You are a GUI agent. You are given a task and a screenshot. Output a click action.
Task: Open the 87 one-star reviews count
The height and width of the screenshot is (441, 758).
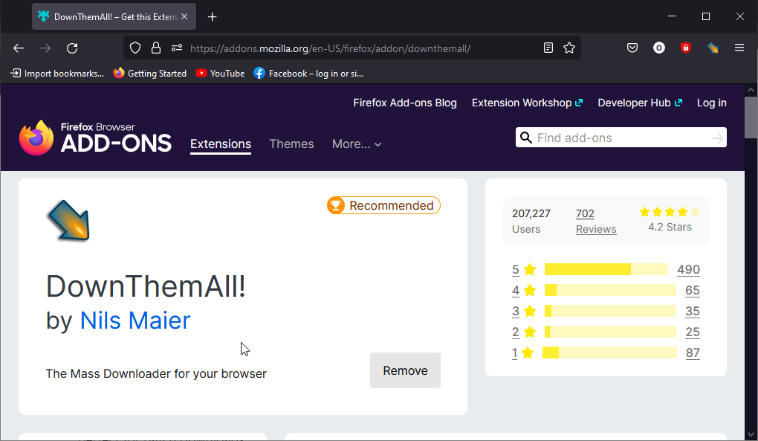tap(693, 353)
